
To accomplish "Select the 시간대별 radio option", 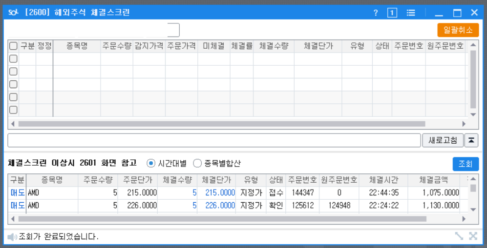I will click(151, 163).
